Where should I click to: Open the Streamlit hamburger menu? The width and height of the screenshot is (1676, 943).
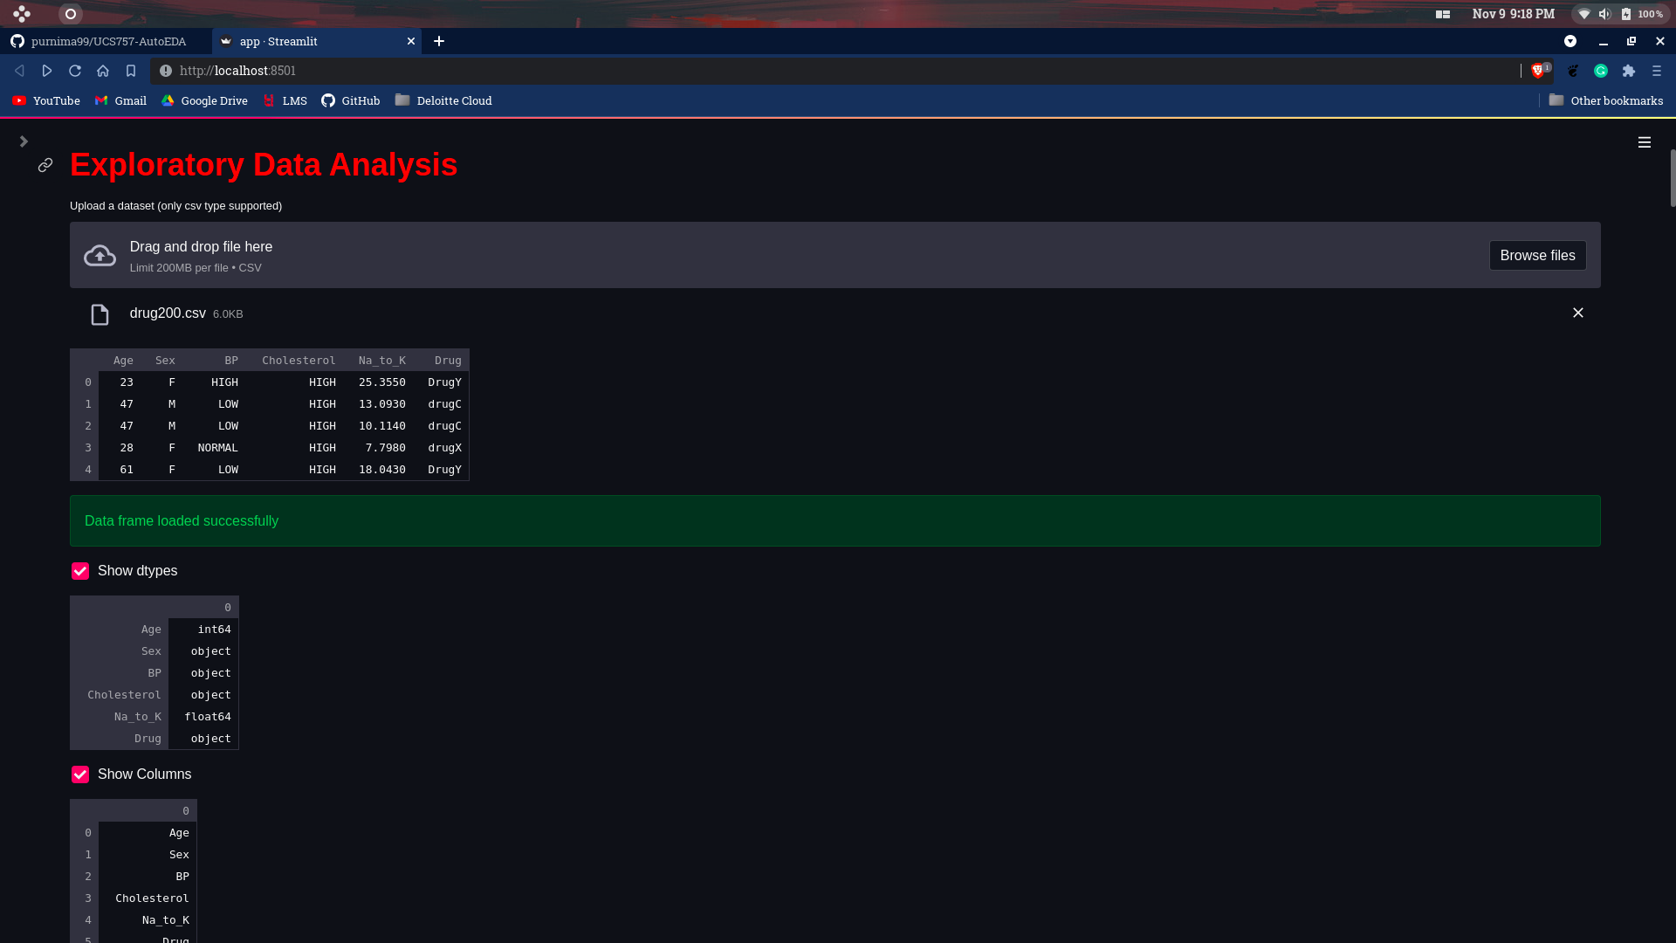tap(1644, 142)
